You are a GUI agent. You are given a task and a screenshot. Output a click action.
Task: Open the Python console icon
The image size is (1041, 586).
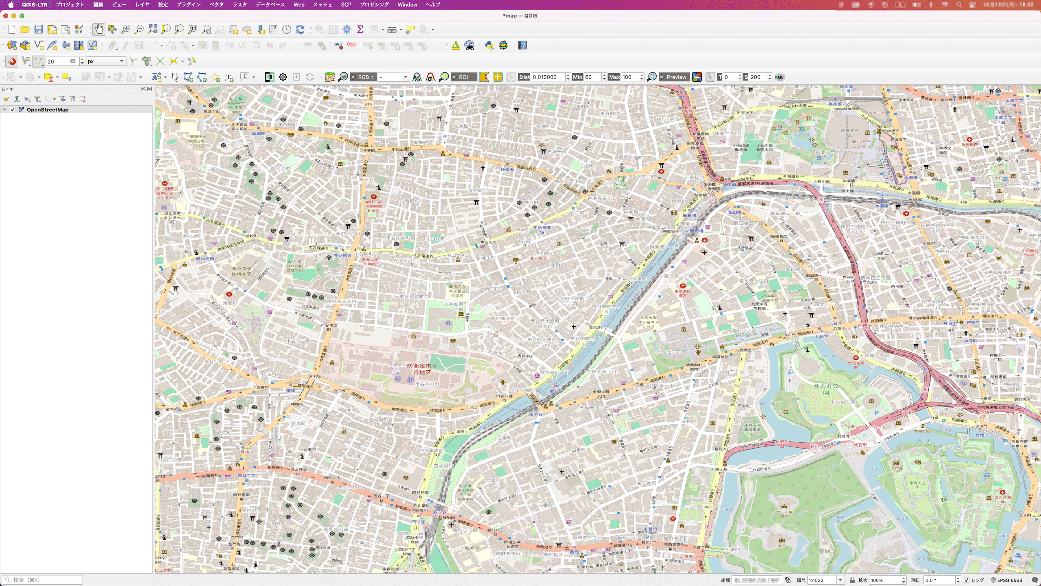489,45
